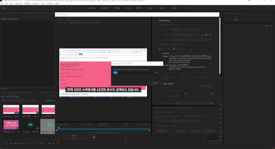275x149 pixels.
Task: Click the Output Name file link
Action: tap(180, 45)
